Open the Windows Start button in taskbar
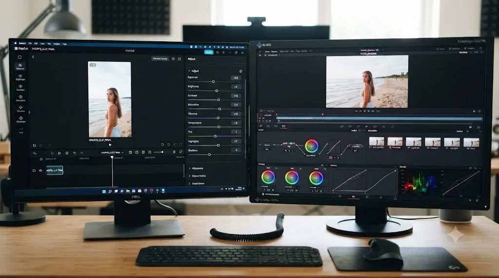Screen dimensions: 499x278 pos(104,191)
